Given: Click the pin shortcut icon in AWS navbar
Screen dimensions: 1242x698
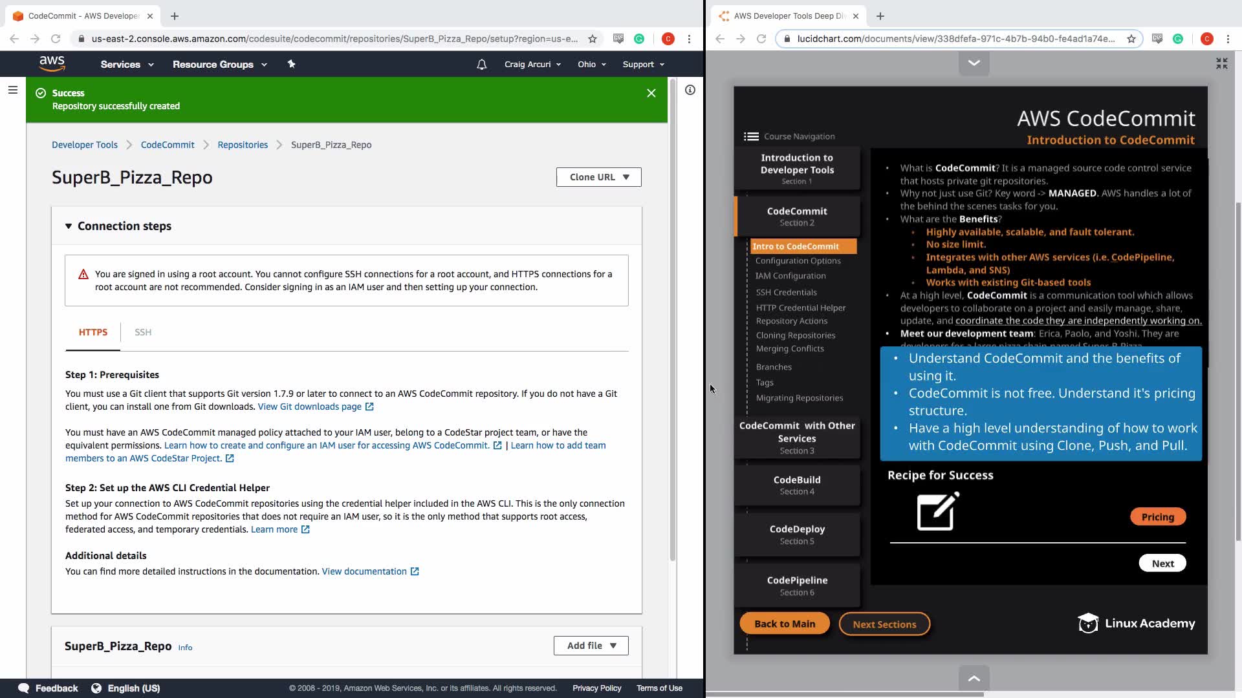Looking at the screenshot, I should pyautogui.click(x=291, y=64).
